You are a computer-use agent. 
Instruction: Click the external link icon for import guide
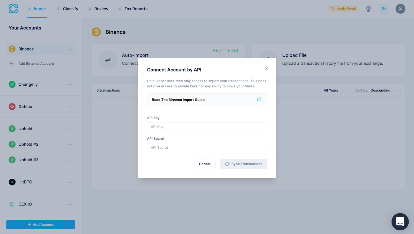pos(259,99)
